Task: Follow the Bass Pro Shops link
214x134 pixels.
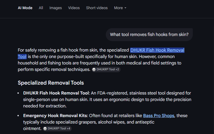Action: (159, 115)
